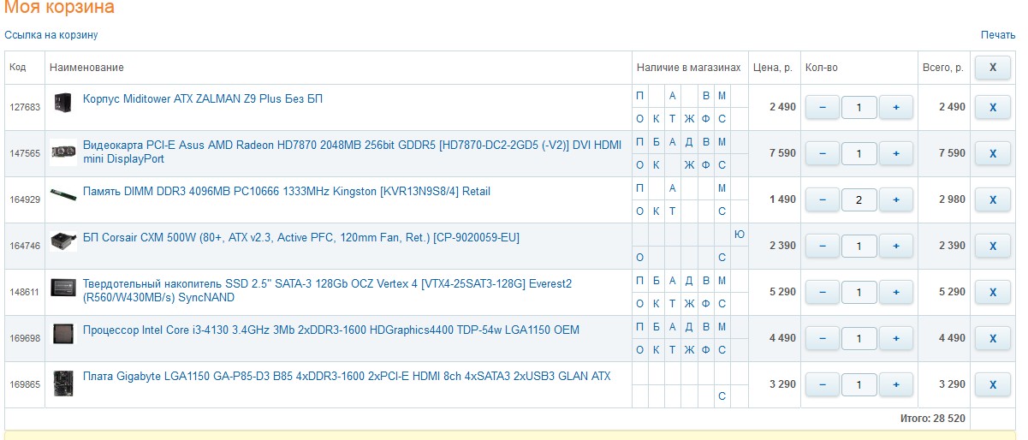Click the Kingston DDR3 memory stick icon
Viewport: 1028px width, 440px height.
(62, 194)
